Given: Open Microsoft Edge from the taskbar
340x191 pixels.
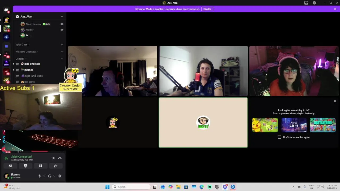Looking at the screenshot, I should (x=202, y=187).
